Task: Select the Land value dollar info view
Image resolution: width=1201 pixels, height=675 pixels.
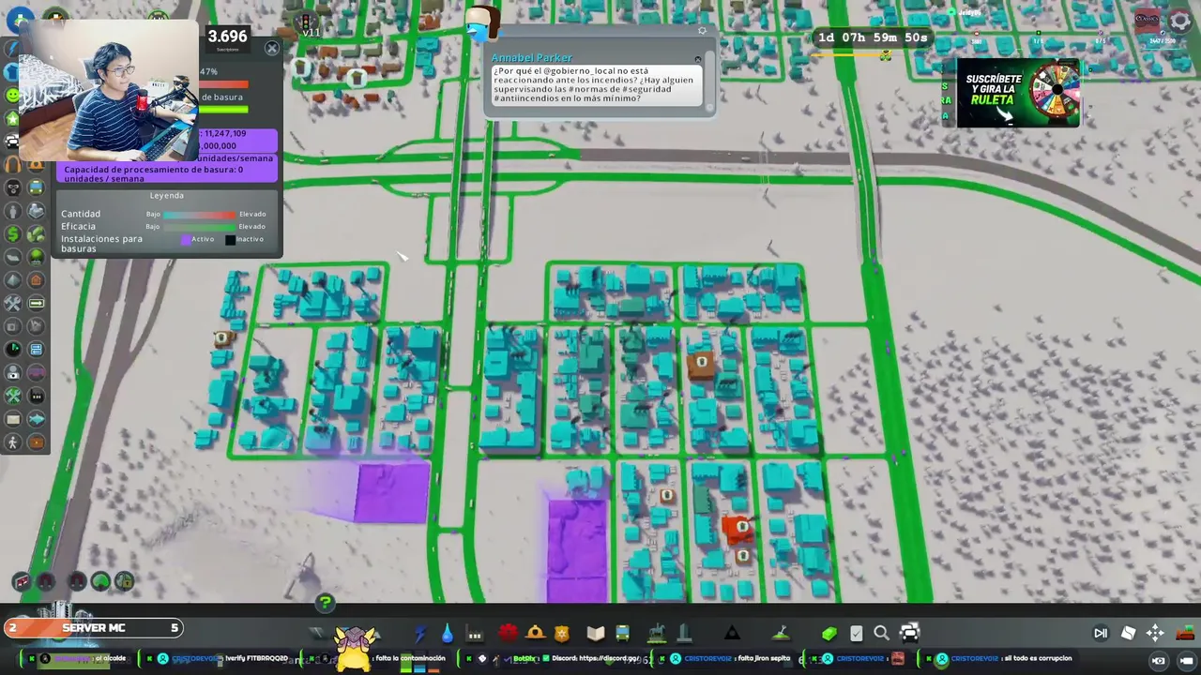Action: pos(12,233)
